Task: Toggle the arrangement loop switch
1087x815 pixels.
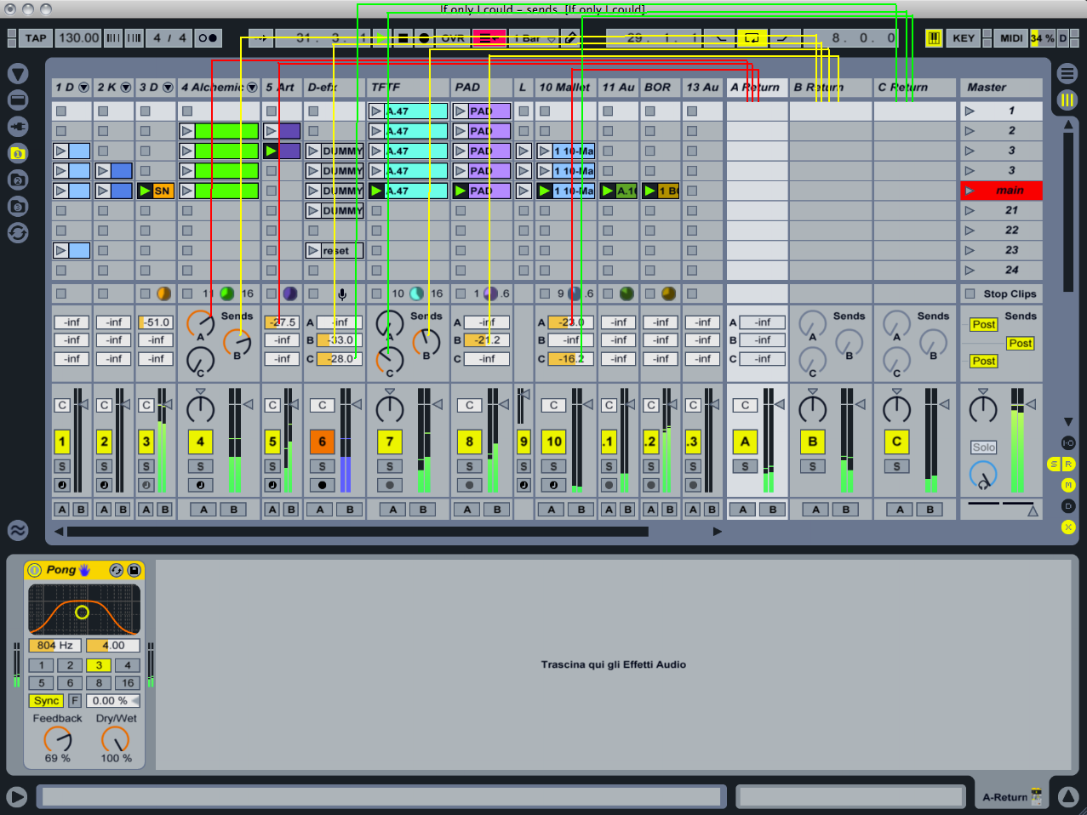Action: click(x=752, y=38)
